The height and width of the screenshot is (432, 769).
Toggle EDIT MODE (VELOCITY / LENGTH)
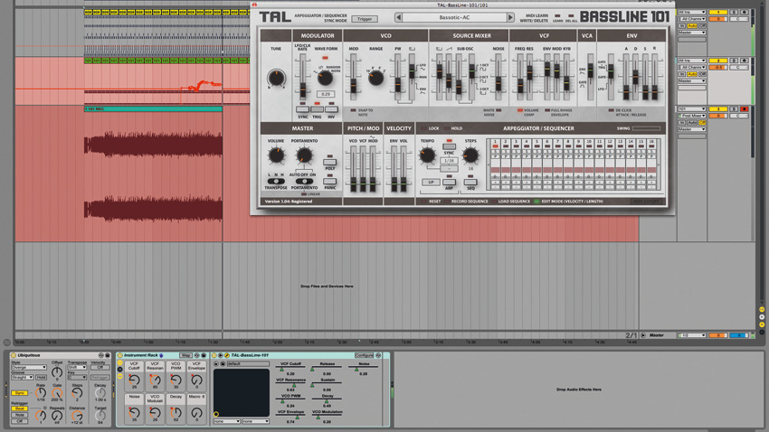(536, 202)
